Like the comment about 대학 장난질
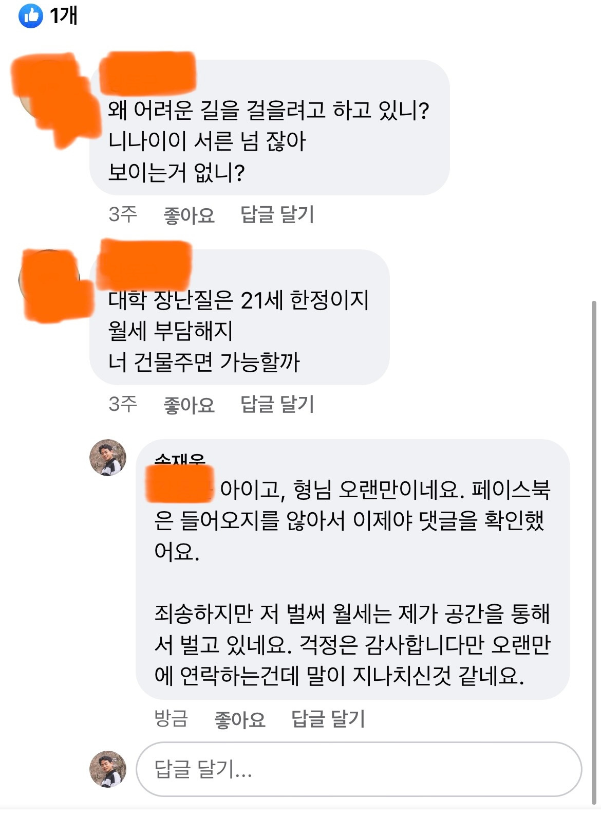Viewport: 601px width, 814px height. point(189,404)
